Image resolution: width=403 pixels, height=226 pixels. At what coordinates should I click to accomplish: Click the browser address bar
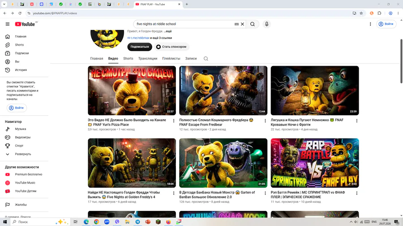coord(190,13)
